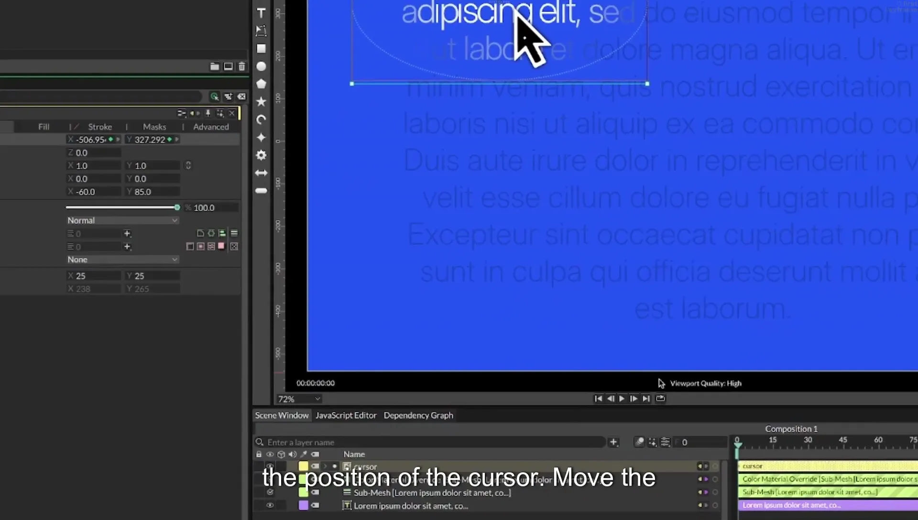Select the four-point star shape tool
The image size is (918, 520).
[261, 138]
